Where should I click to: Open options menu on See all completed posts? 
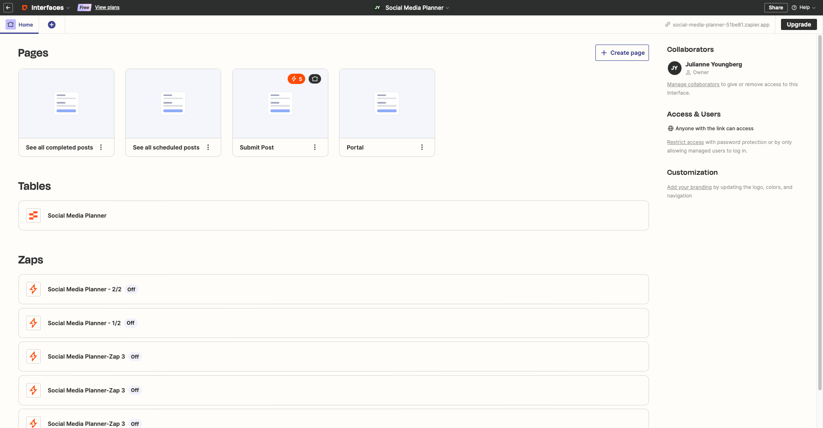(101, 147)
